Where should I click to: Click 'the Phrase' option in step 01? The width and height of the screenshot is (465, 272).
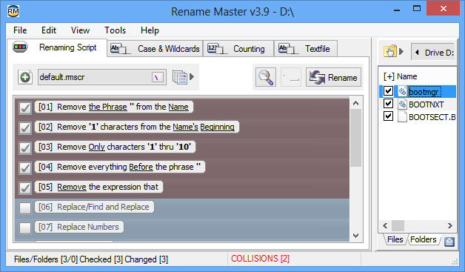click(x=108, y=107)
